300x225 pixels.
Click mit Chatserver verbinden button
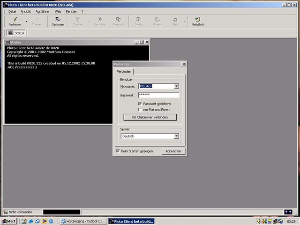[x=150, y=117]
